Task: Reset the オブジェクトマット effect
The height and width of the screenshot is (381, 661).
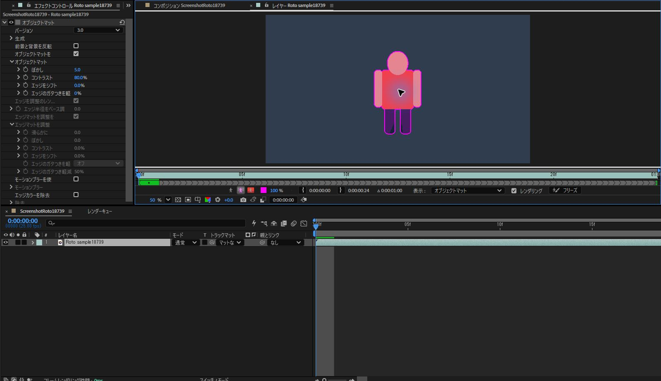Action: (122, 22)
